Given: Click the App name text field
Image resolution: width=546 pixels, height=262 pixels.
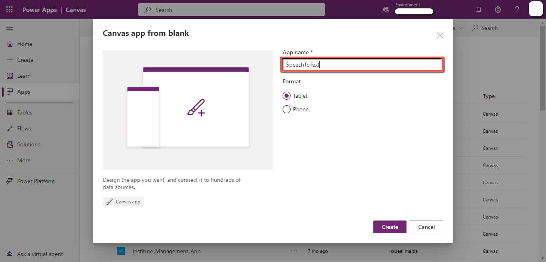Looking at the screenshot, I should (x=362, y=65).
